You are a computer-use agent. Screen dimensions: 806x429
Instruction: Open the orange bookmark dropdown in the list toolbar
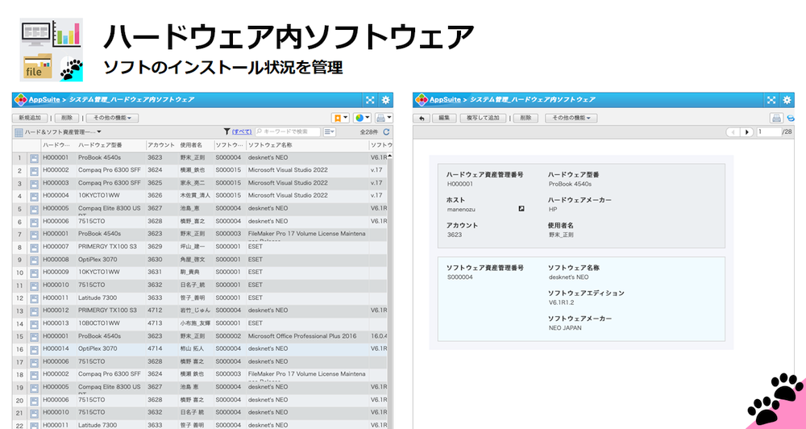[x=340, y=118]
